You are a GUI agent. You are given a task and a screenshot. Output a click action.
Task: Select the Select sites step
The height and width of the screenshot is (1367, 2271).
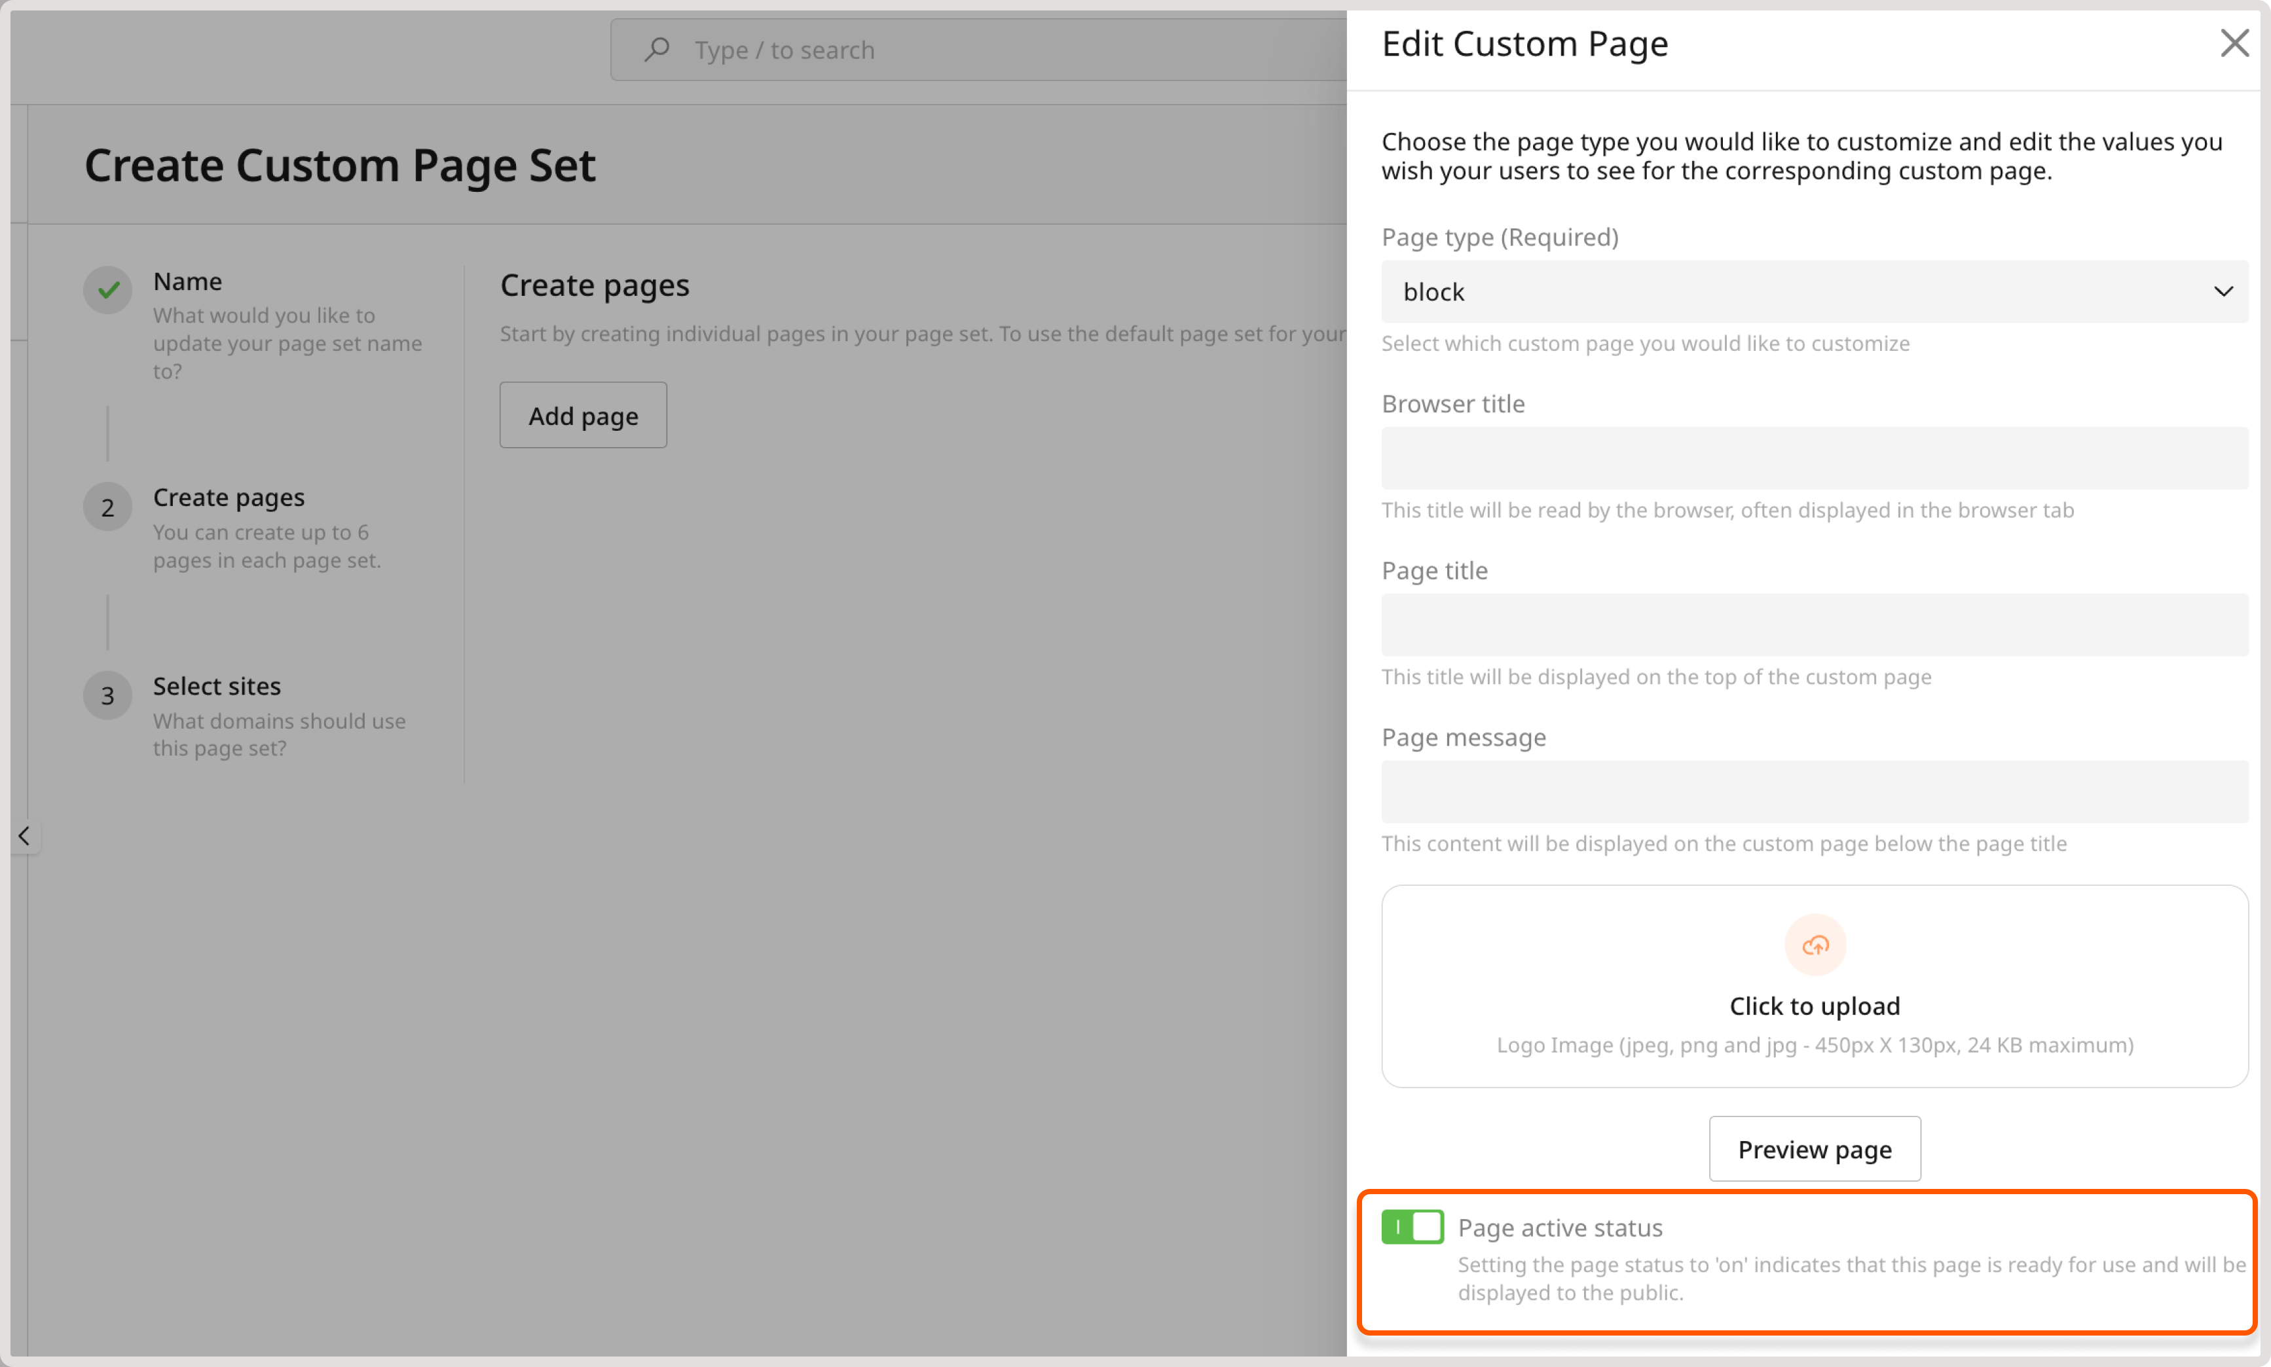coord(217,685)
